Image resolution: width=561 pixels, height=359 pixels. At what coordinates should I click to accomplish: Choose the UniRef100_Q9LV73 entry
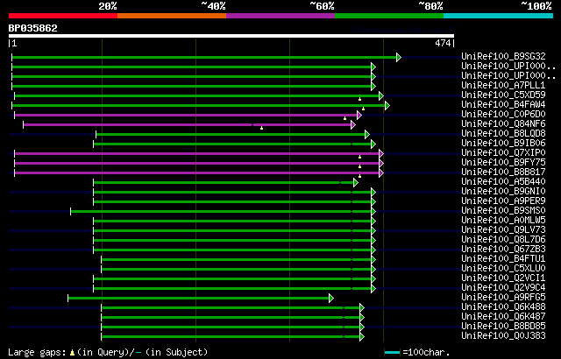click(503, 230)
